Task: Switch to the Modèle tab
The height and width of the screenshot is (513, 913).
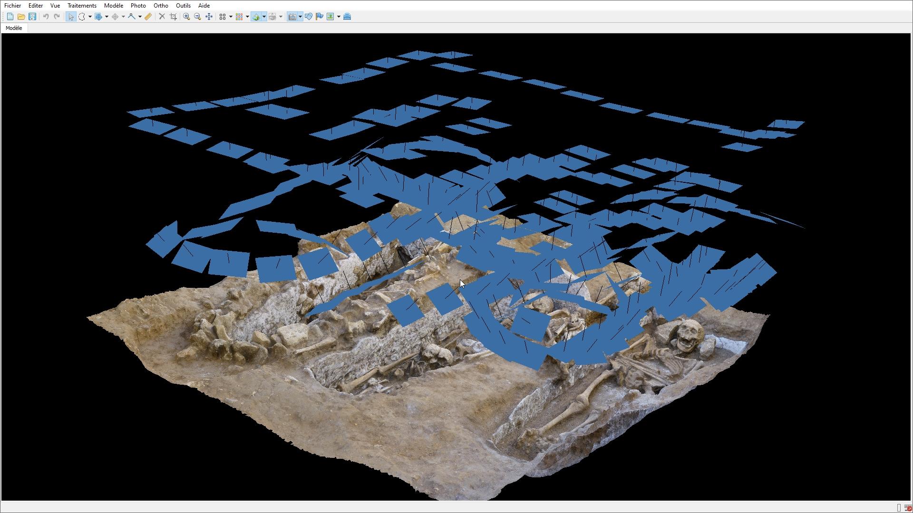Action: 14,28
